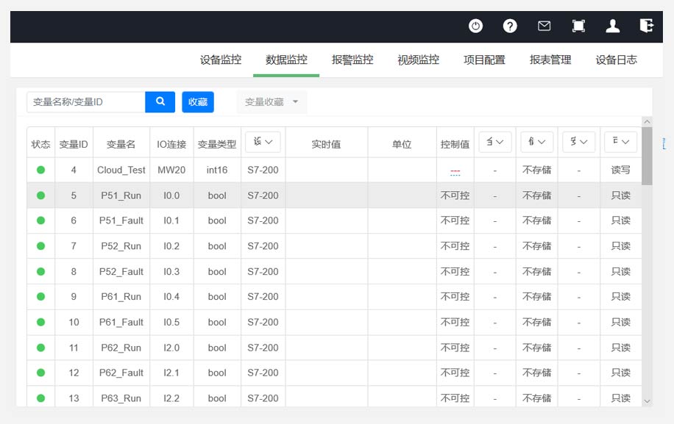Open the storage column header dropdown
Image resolution: width=674 pixels, height=424 pixels.
(x=537, y=142)
